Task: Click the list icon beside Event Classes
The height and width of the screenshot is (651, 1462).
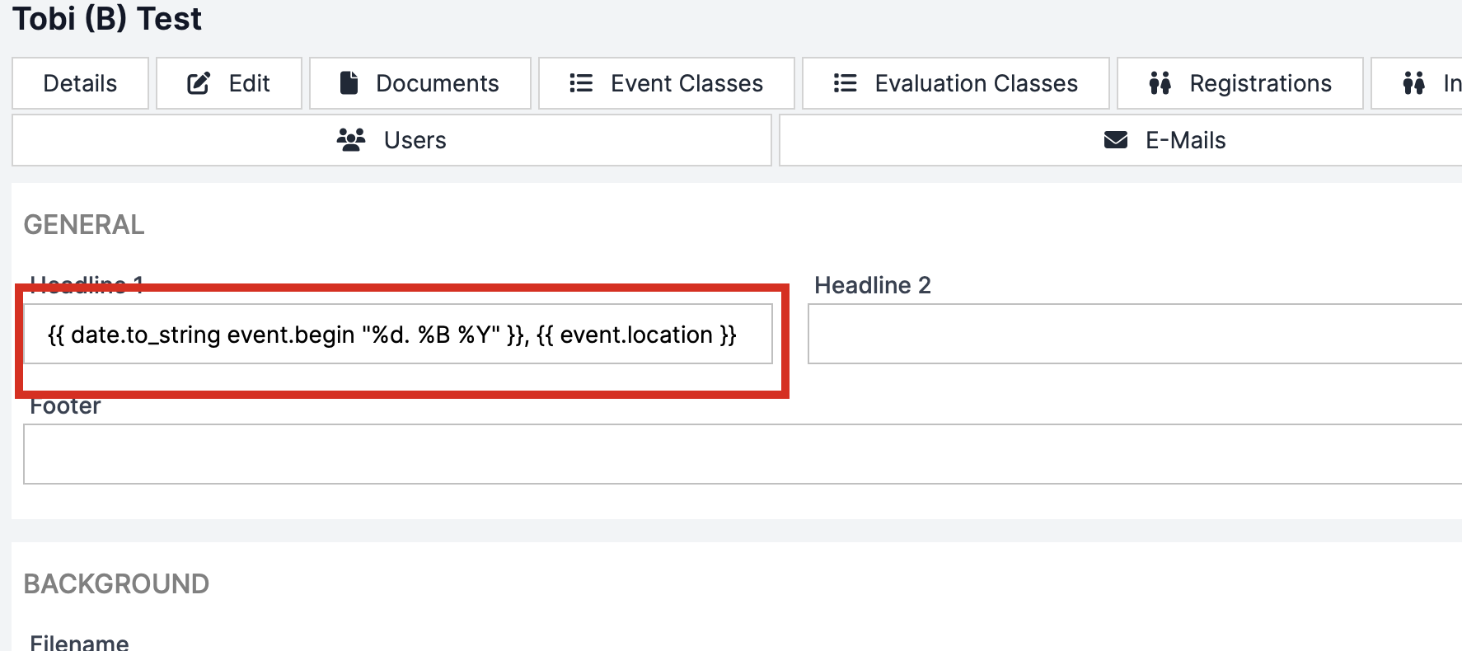Action: pyautogui.click(x=581, y=83)
